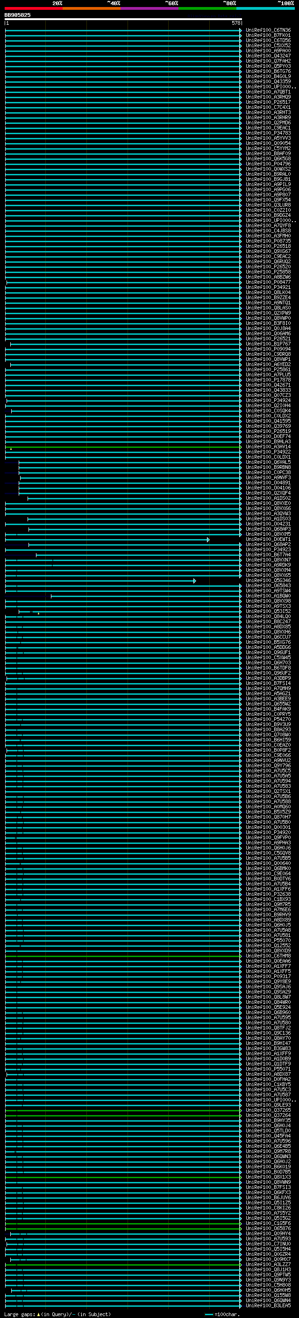Image resolution: width=299 pixels, height=1318 pixels.
Task: Click hit label UniRef100_D0EWT1
Action: point(268,539)
